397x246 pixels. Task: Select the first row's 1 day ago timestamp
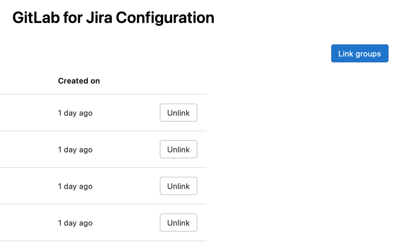coord(75,113)
